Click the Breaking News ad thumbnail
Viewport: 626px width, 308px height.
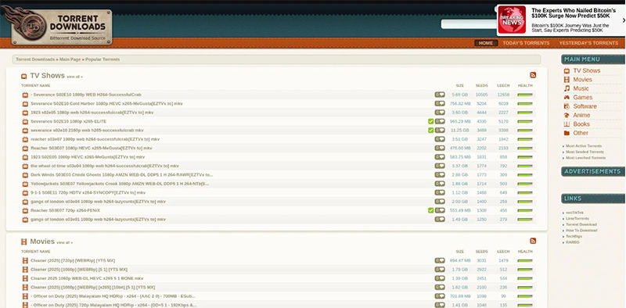coord(512,20)
